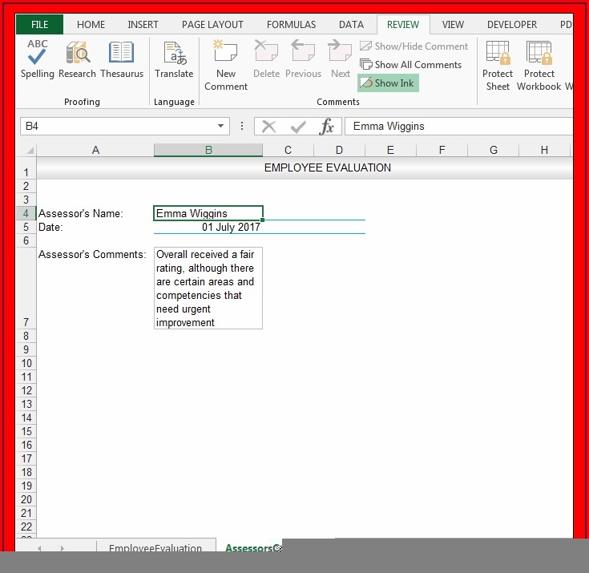Switch to the EmployeeEvaluation sheet tab
Image resolution: width=589 pixels, height=573 pixels.
[x=155, y=548]
